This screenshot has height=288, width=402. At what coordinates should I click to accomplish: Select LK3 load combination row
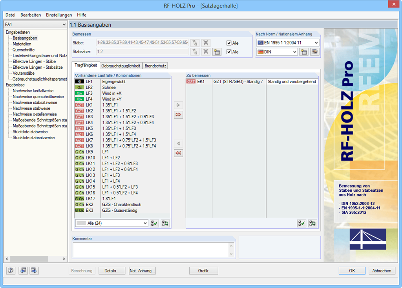[x=122, y=117]
